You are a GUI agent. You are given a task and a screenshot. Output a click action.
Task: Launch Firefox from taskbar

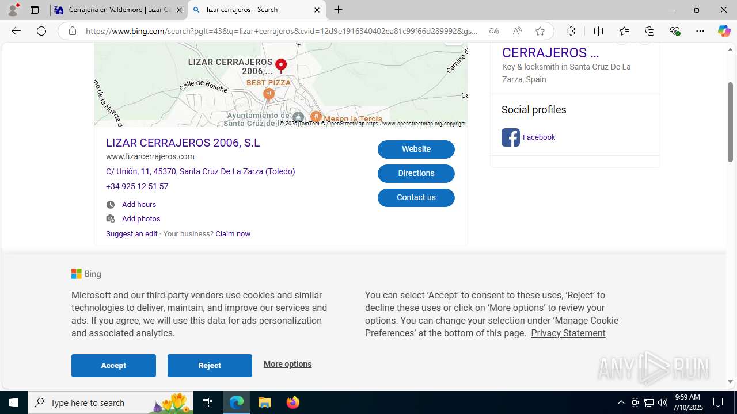[x=293, y=402]
